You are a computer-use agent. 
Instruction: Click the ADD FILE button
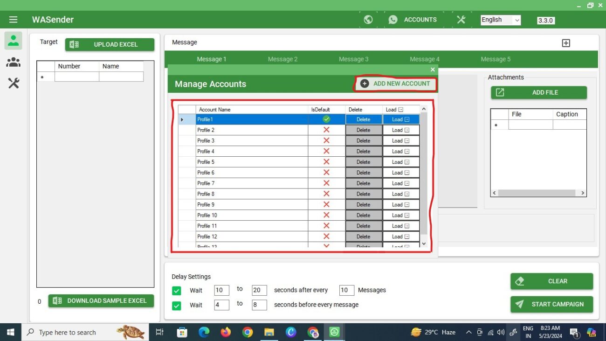click(x=539, y=92)
